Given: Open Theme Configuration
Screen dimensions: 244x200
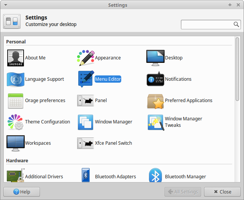Looking at the screenshot, I should point(16,122).
